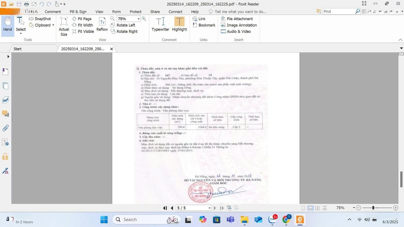The height and width of the screenshot is (227, 404).
Task: Open the Attachments panel paperclip icon
Action: [5, 128]
